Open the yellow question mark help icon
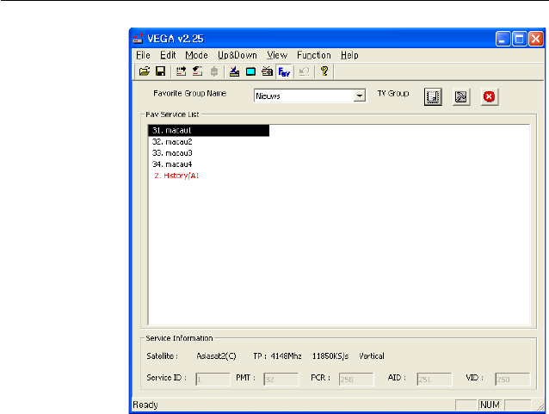The image size is (549, 414). tap(324, 71)
